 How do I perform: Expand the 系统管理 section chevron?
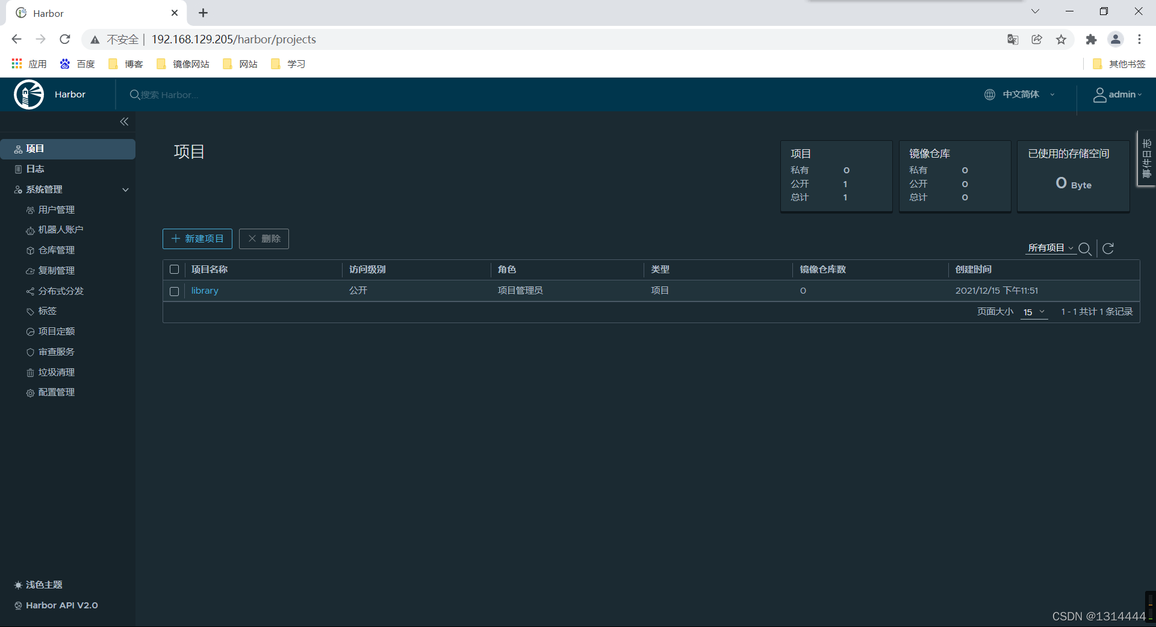pyautogui.click(x=125, y=190)
